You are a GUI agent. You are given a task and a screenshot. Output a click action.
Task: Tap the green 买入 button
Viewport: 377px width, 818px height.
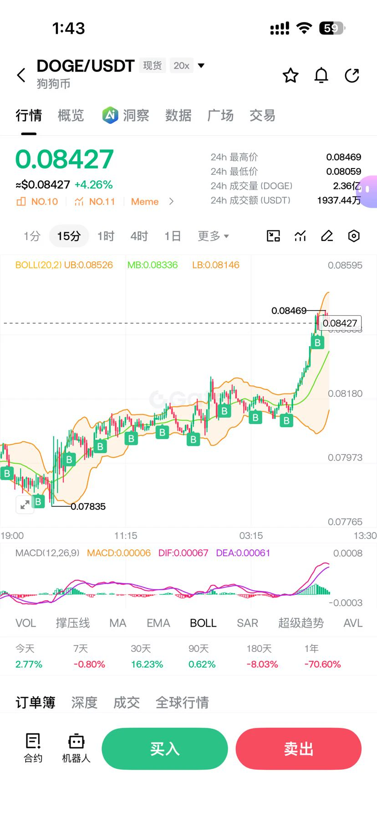(x=165, y=749)
